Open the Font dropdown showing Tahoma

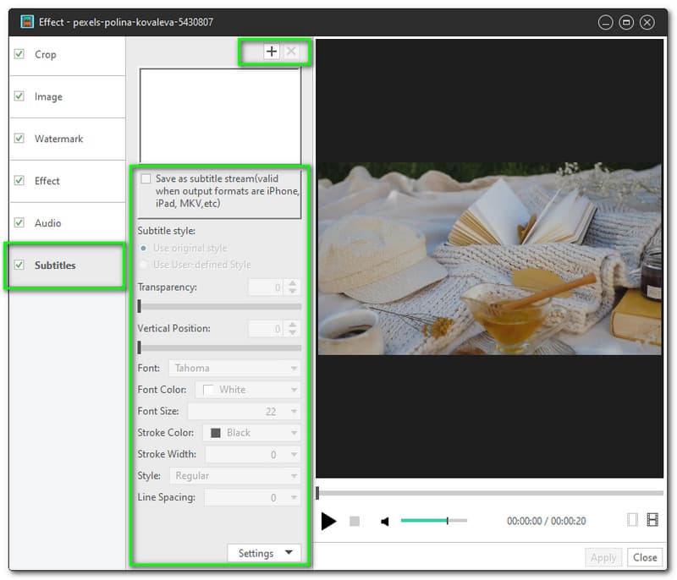pos(234,368)
